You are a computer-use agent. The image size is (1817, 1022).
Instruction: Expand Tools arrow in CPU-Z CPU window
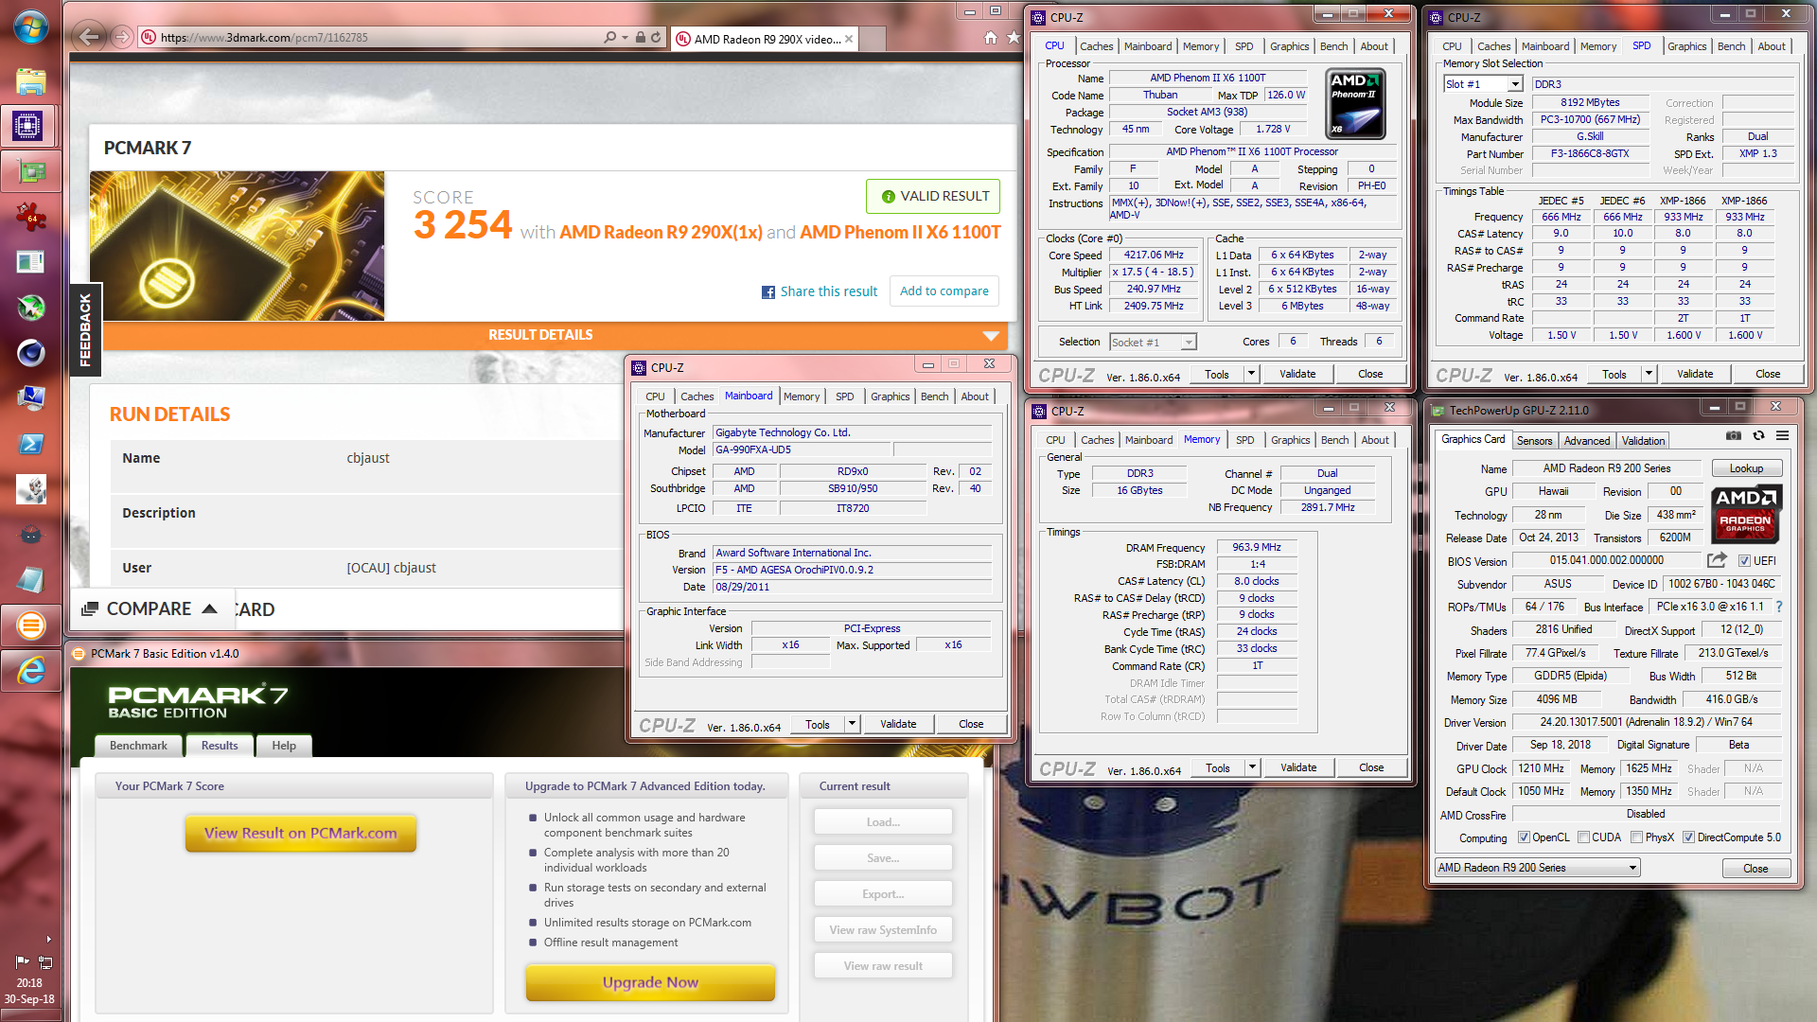click(x=1251, y=374)
